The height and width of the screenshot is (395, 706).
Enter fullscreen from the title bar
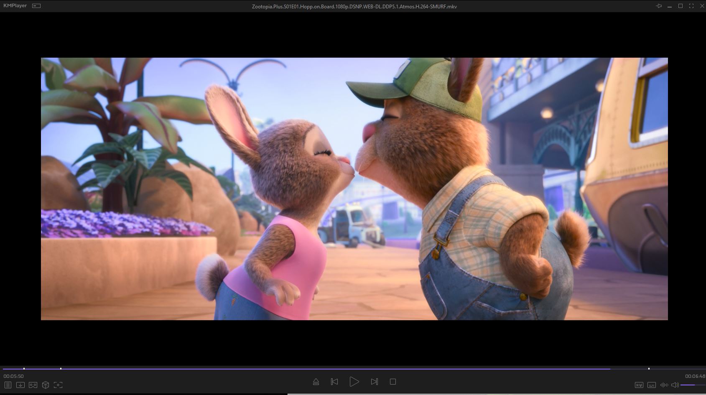[691, 6]
